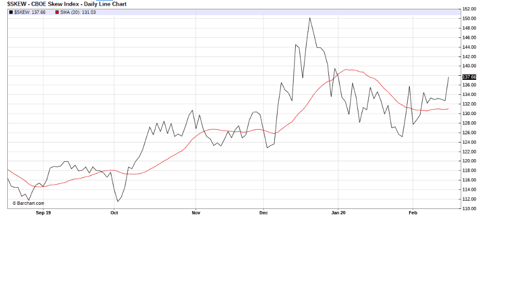Open the Barchart.com copyright link

(x=29, y=203)
